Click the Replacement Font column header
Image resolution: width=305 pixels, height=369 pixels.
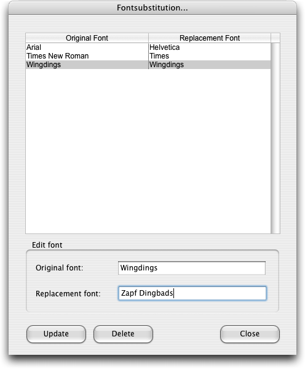click(x=210, y=38)
